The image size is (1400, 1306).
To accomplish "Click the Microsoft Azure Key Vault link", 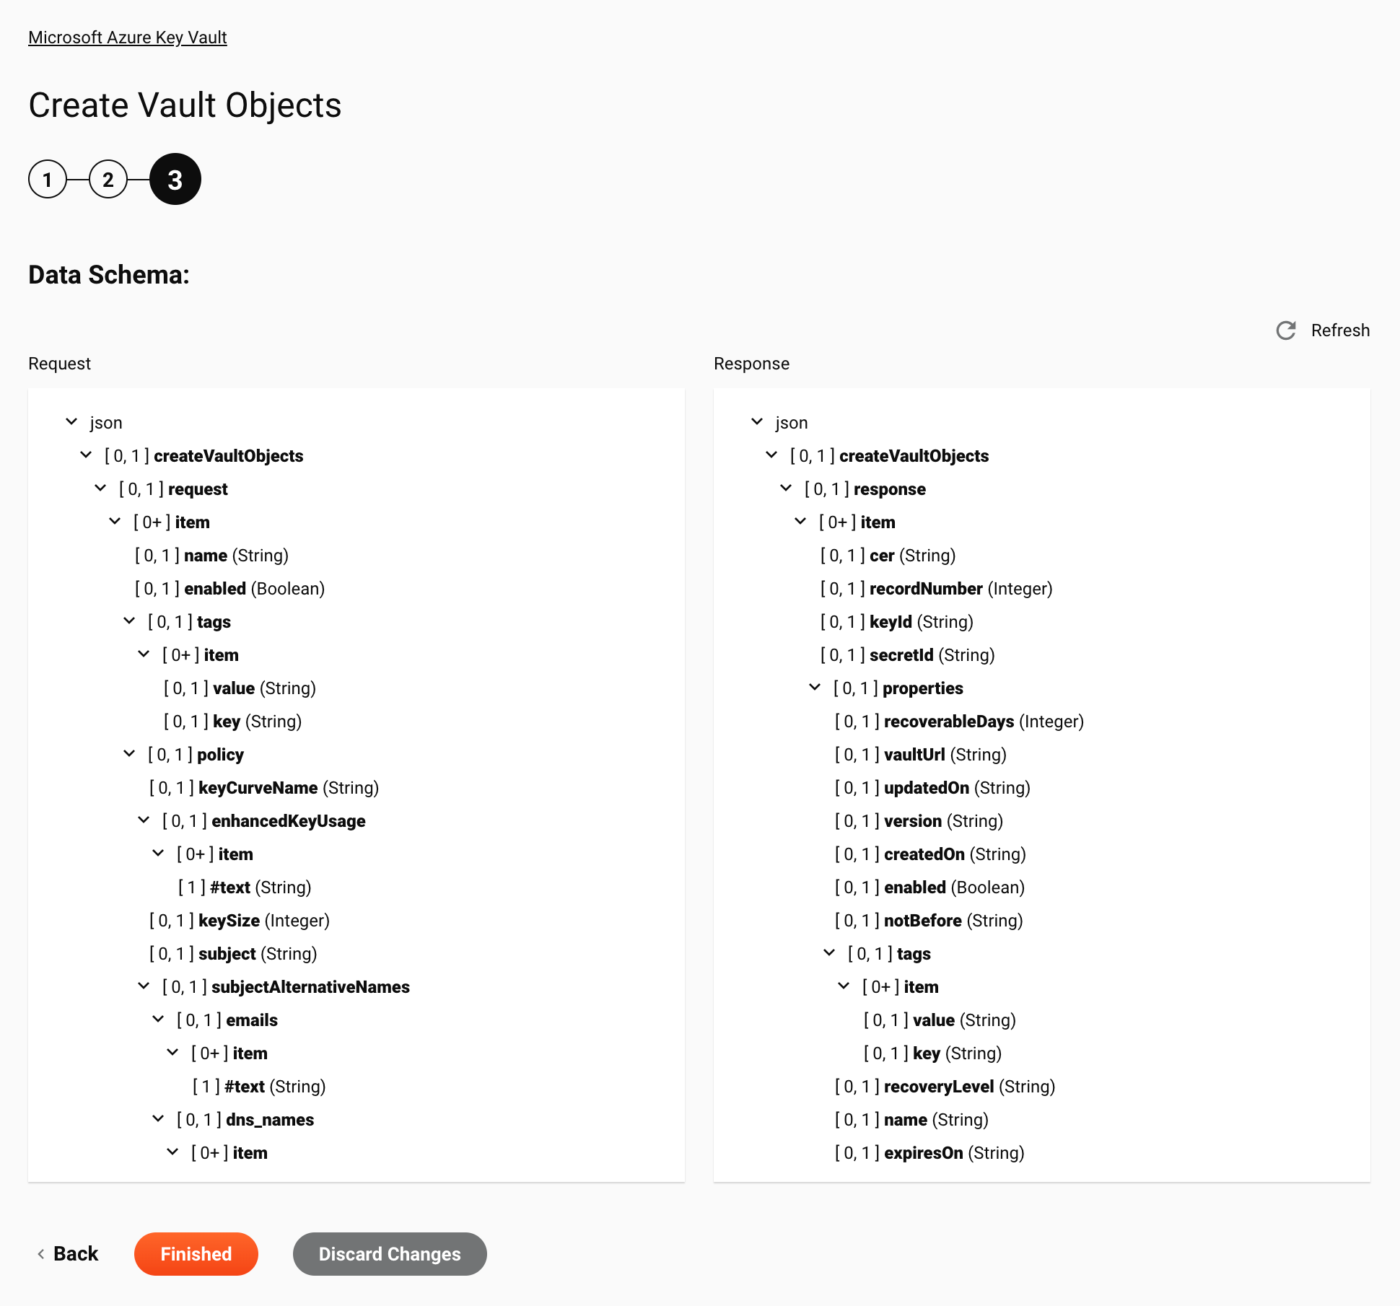I will pos(126,37).
